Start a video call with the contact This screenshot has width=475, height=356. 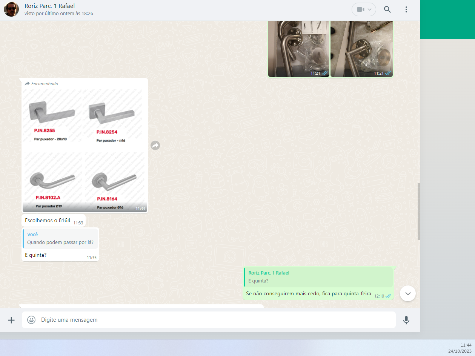coord(360,9)
